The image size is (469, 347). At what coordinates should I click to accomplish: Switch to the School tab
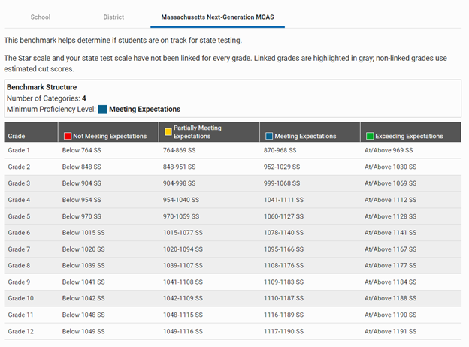coord(41,17)
